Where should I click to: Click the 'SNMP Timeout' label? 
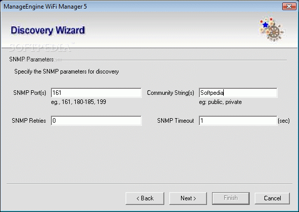pyautogui.click(x=175, y=121)
